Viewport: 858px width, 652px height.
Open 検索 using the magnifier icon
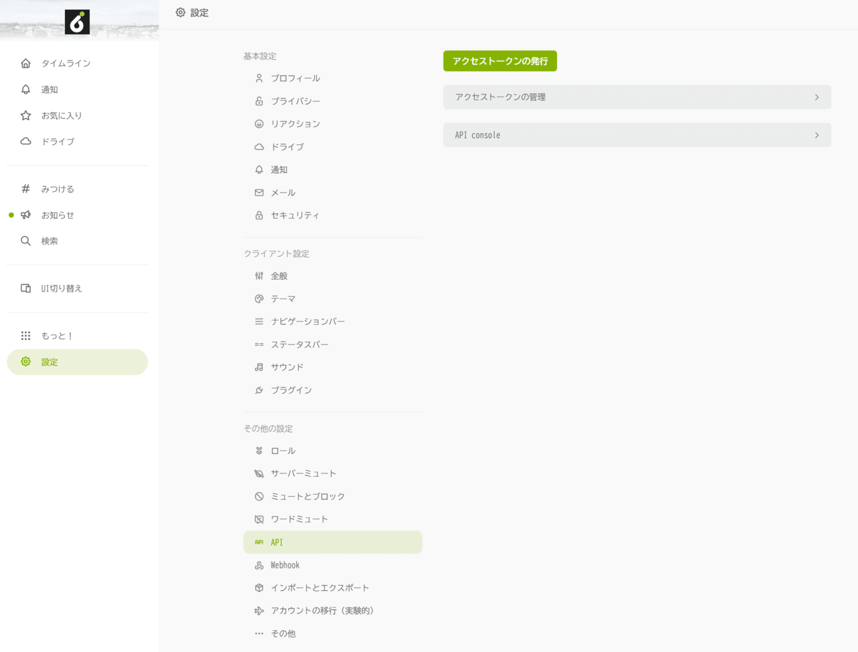pyautogui.click(x=26, y=241)
